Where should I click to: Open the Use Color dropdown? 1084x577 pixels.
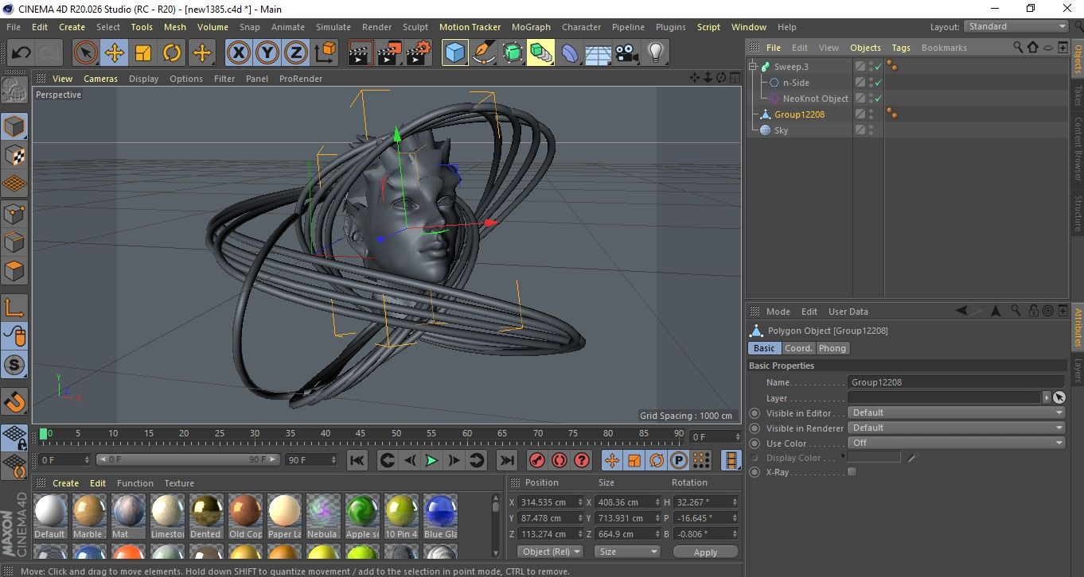[956, 443]
